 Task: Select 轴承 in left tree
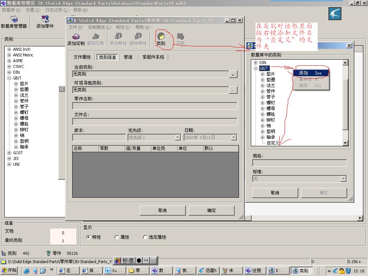tap(24, 147)
